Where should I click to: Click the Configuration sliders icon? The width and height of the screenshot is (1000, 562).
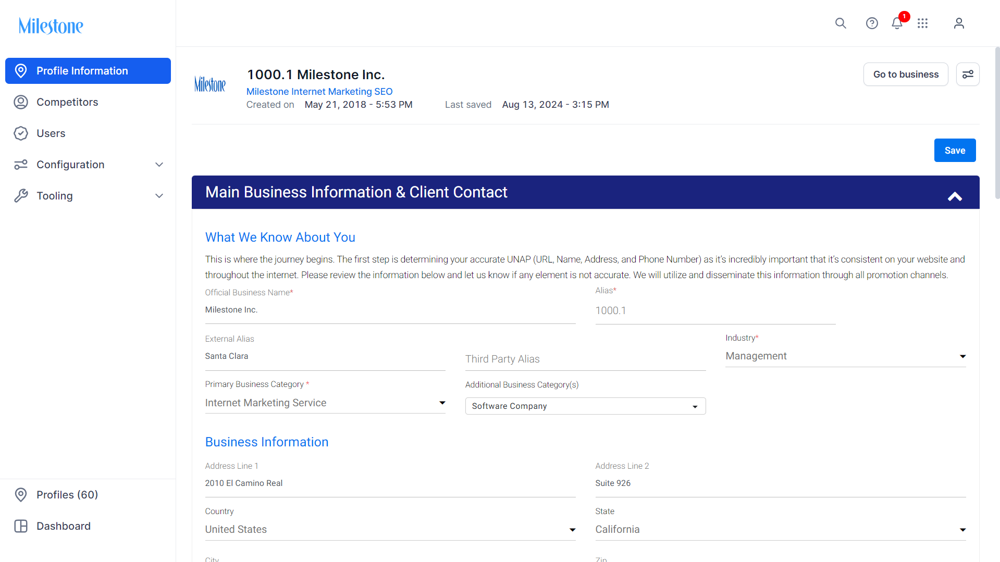(x=21, y=165)
